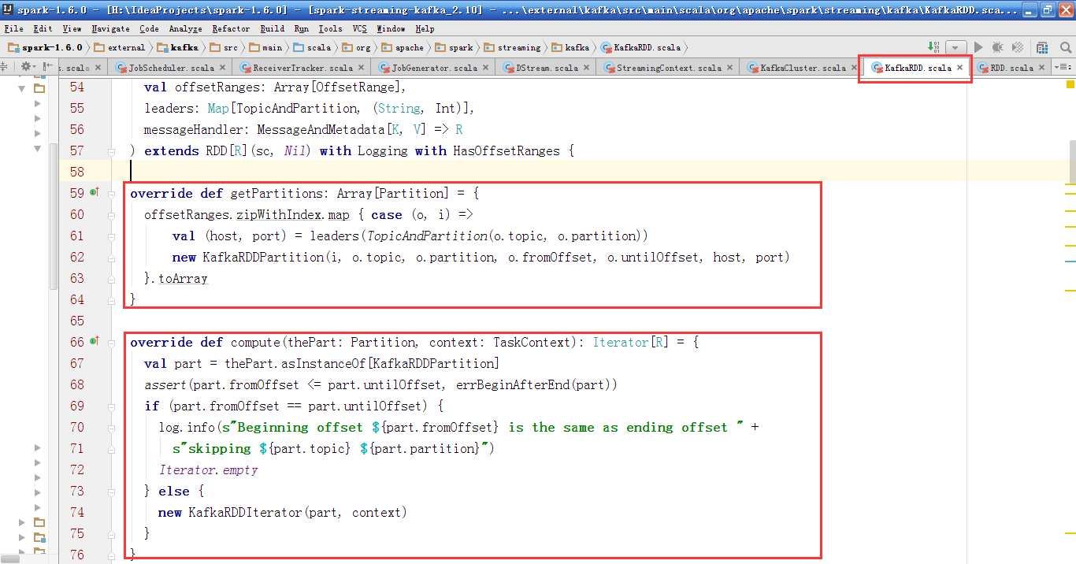Image resolution: width=1076 pixels, height=564 pixels.
Task: Click Run with Coverage icon
Action: (x=1018, y=47)
